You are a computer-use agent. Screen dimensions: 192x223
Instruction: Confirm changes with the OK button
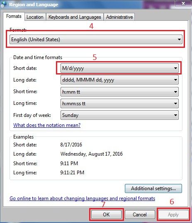point(106,214)
